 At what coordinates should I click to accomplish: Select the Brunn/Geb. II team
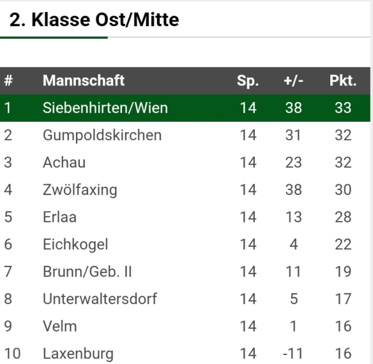point(87,272)
